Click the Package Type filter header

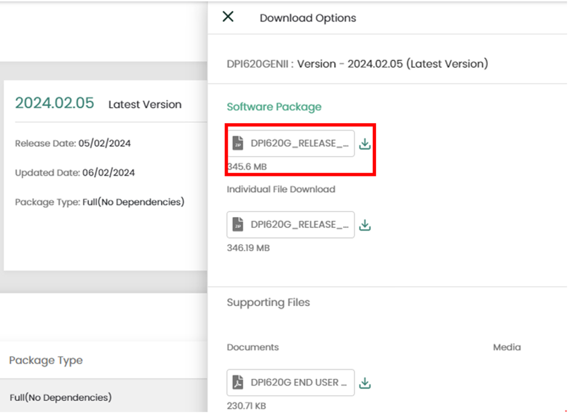(x=46, y=360)
